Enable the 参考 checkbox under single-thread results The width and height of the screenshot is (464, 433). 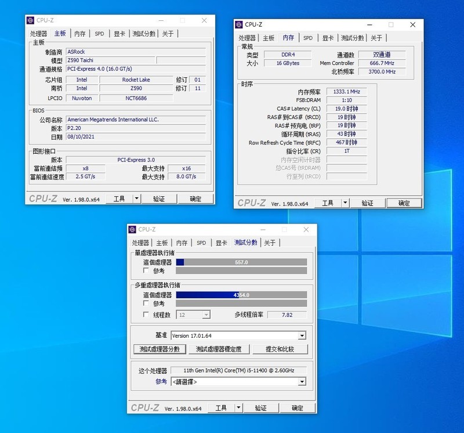(x=145, y=271)
